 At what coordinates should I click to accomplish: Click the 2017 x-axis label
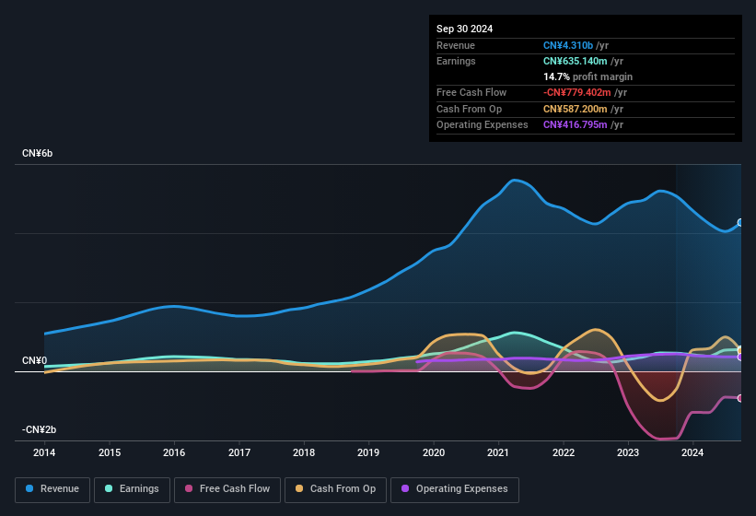pos(239,452)
